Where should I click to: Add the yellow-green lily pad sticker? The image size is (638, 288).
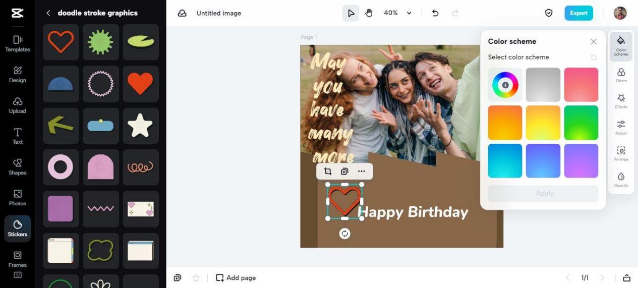click(141, 42)
